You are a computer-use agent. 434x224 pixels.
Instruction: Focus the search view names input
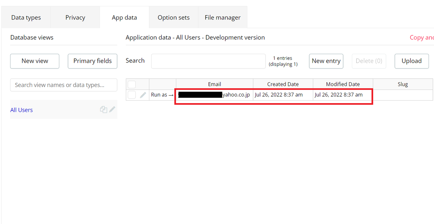64,85
